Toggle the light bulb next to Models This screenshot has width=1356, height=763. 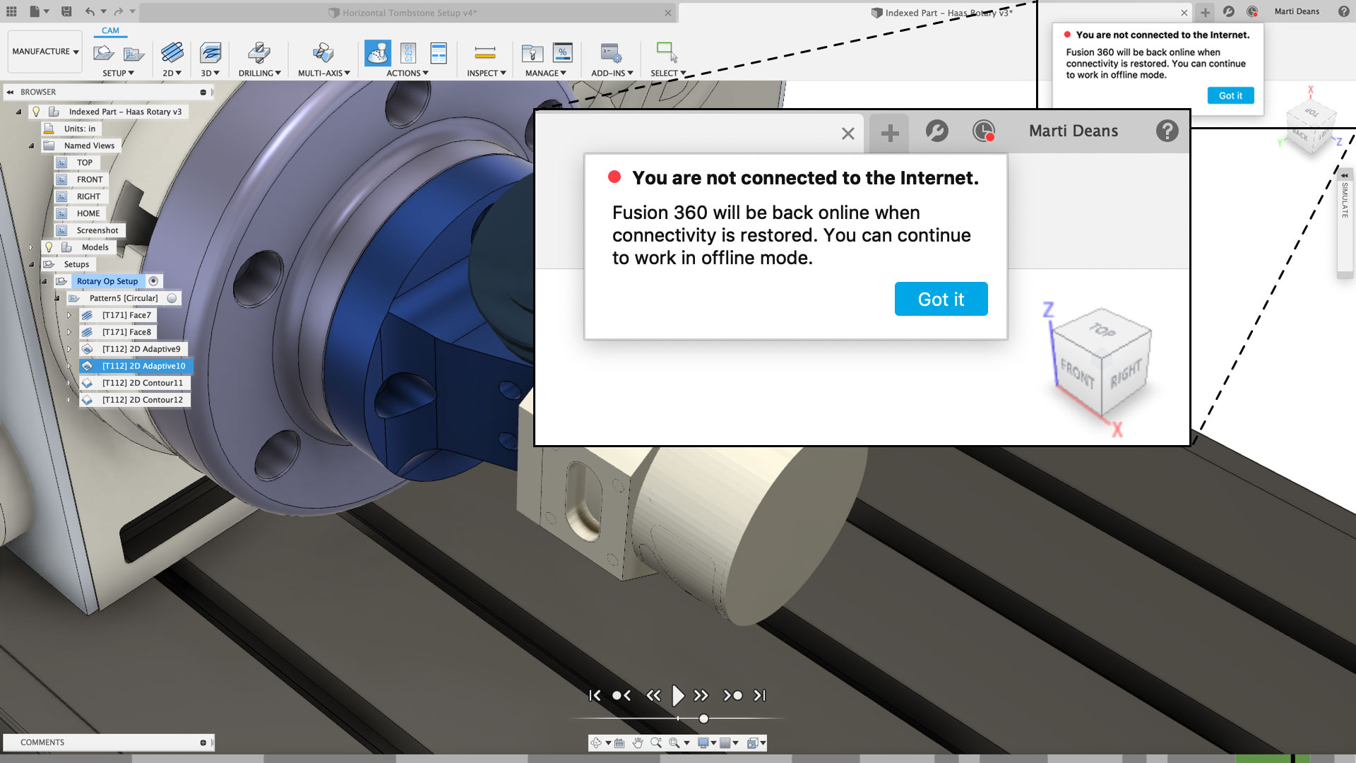[49, 247]
